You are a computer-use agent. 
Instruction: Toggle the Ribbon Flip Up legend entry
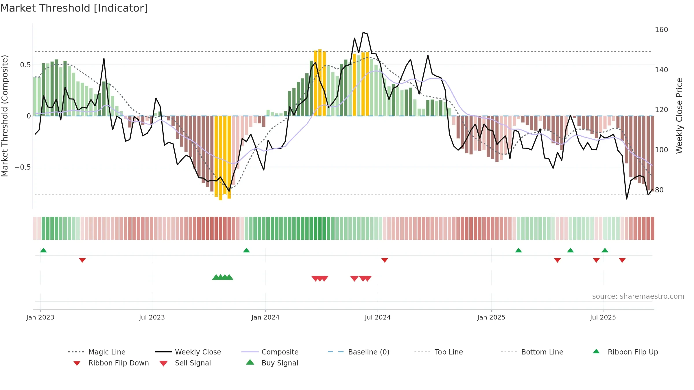pyautogui.click(x=625, y=352)
